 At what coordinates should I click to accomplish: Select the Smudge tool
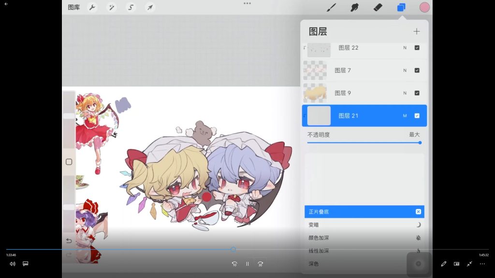pyautogui.click(x=354, y=7)
